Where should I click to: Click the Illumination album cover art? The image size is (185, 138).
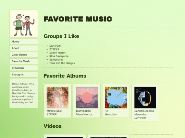tap(87, 97)
